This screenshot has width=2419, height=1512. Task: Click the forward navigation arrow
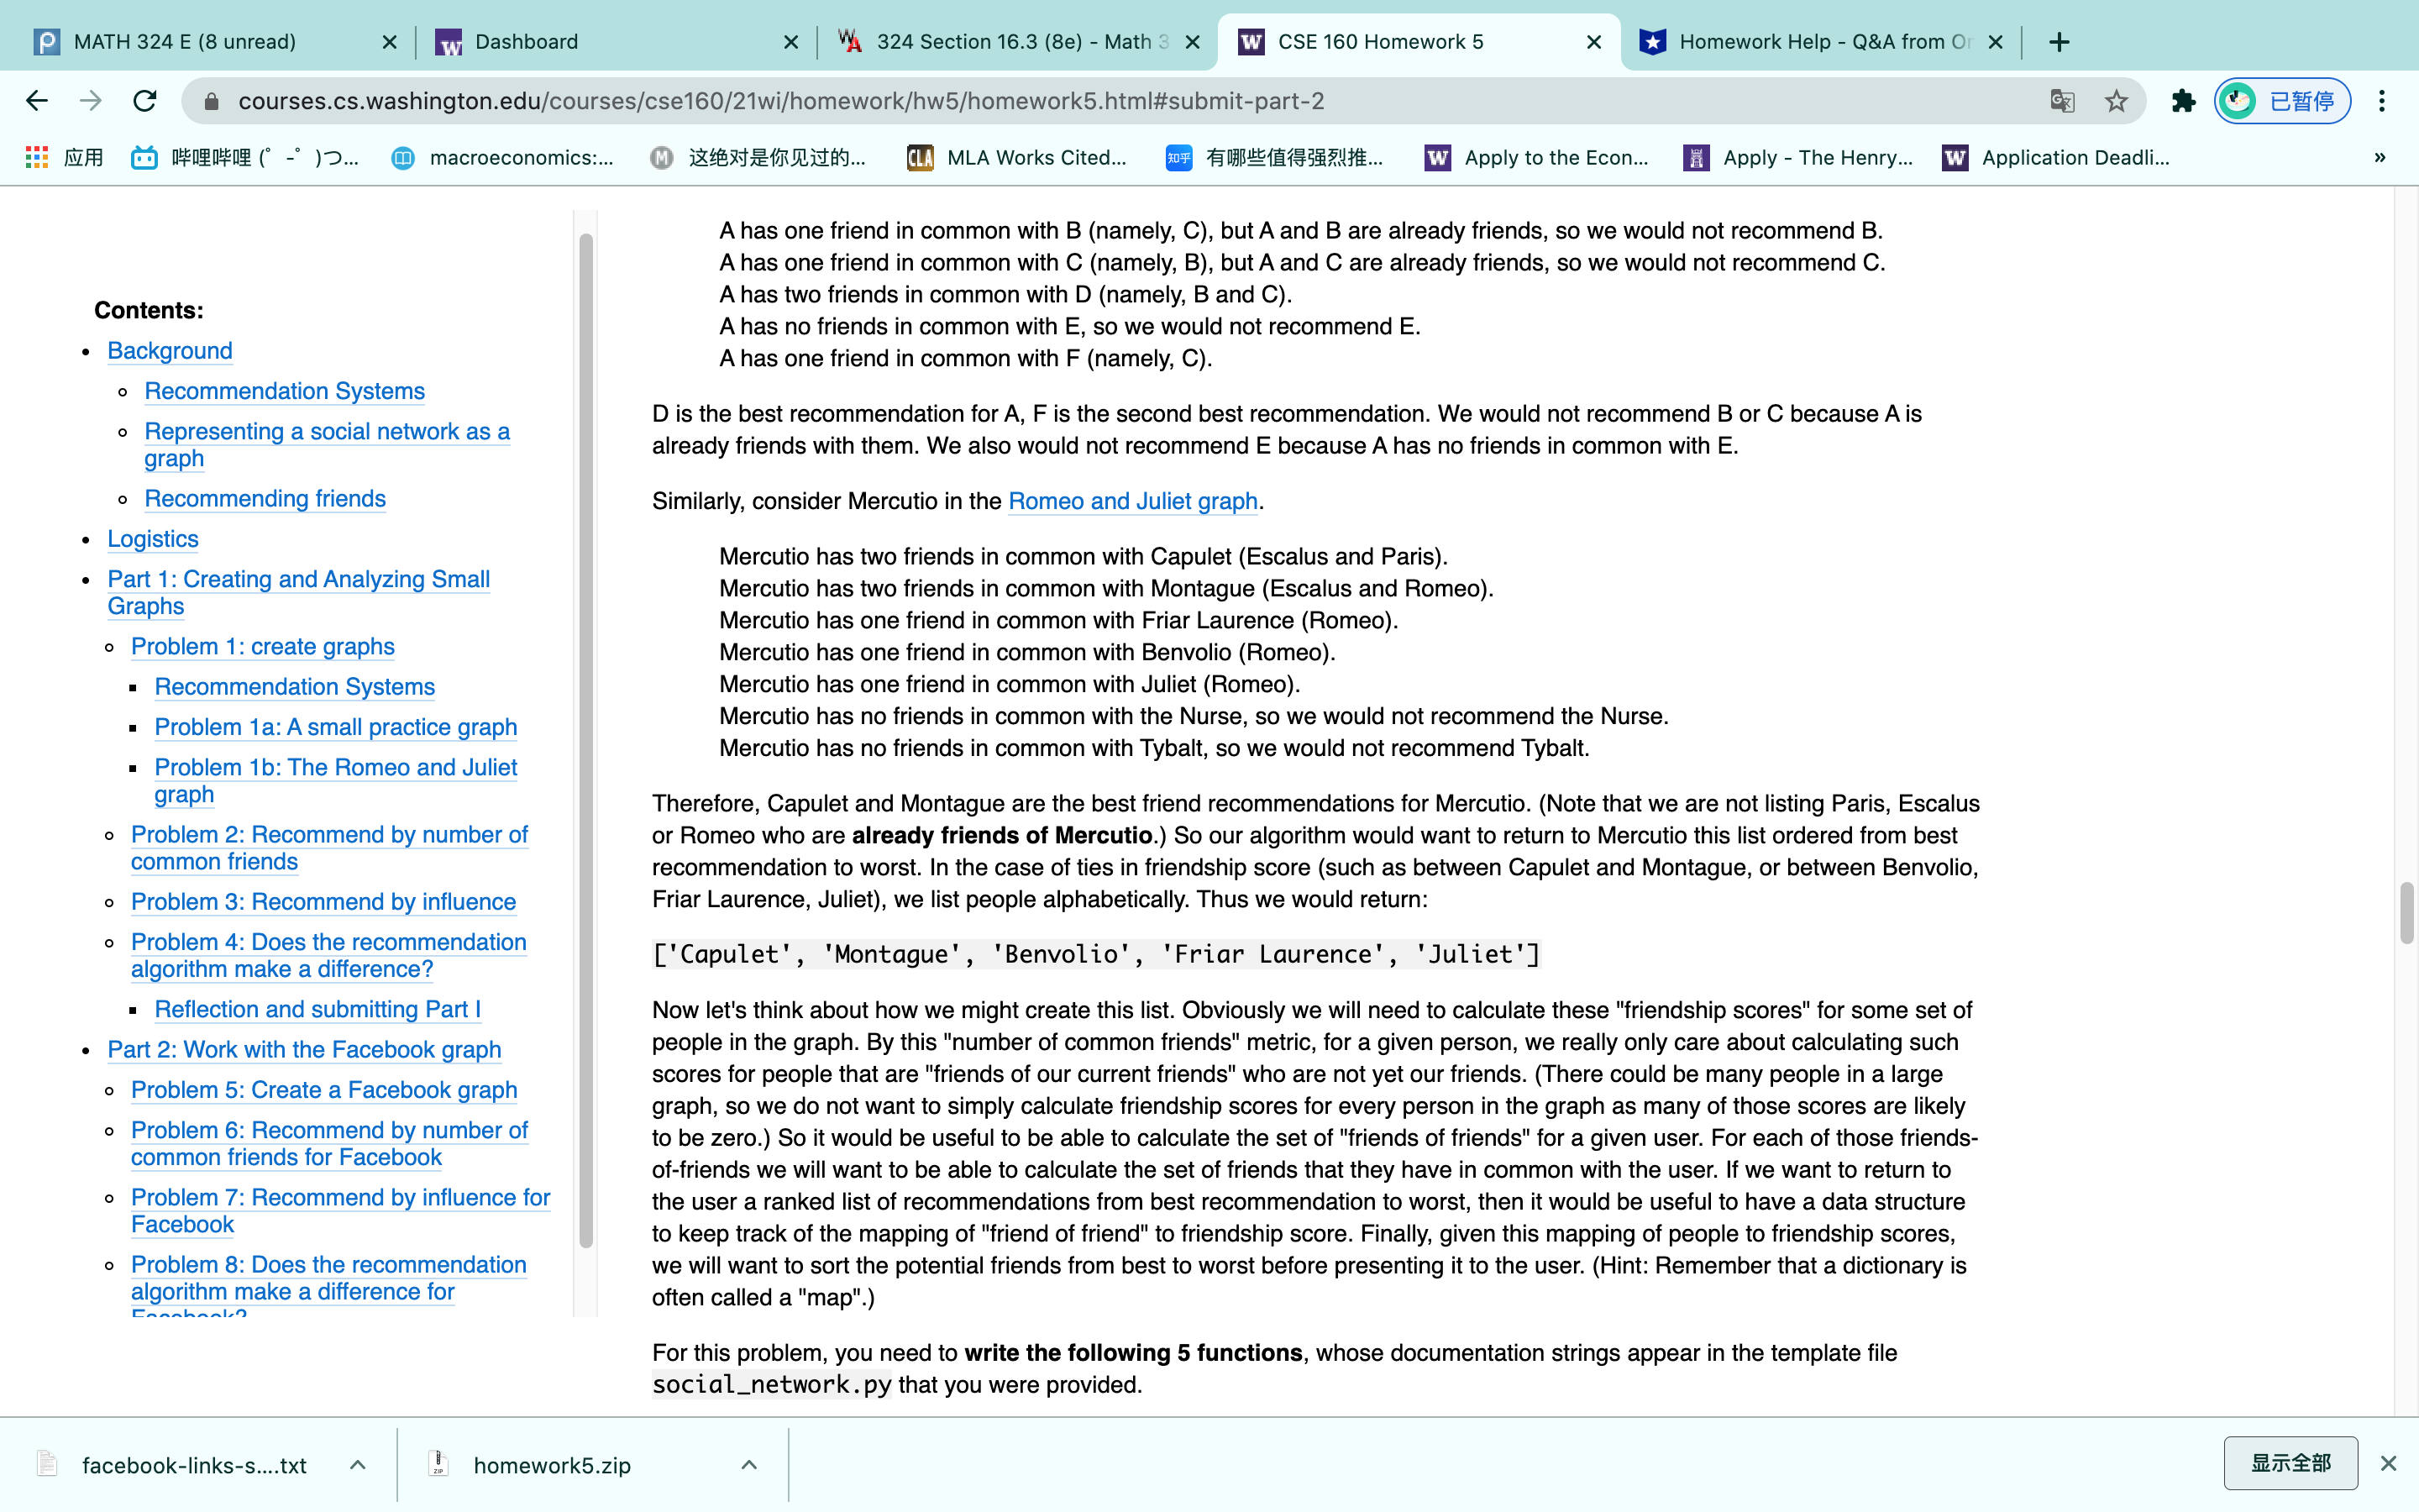click(91, 100)
